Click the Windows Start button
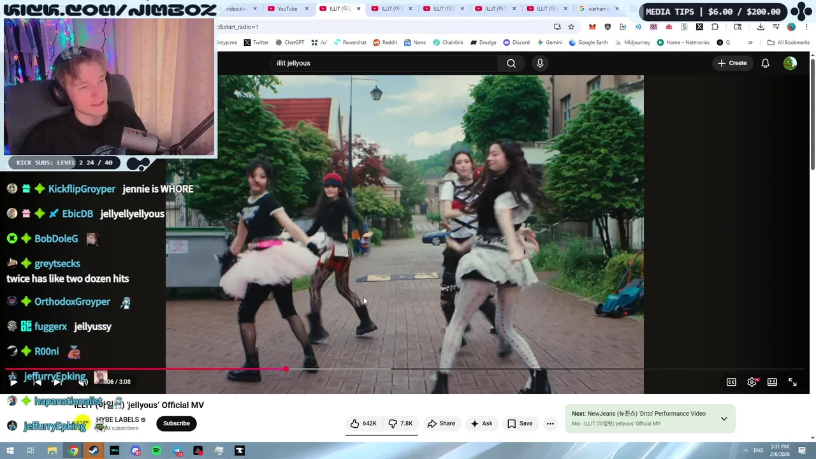 (x=10, y=451)
